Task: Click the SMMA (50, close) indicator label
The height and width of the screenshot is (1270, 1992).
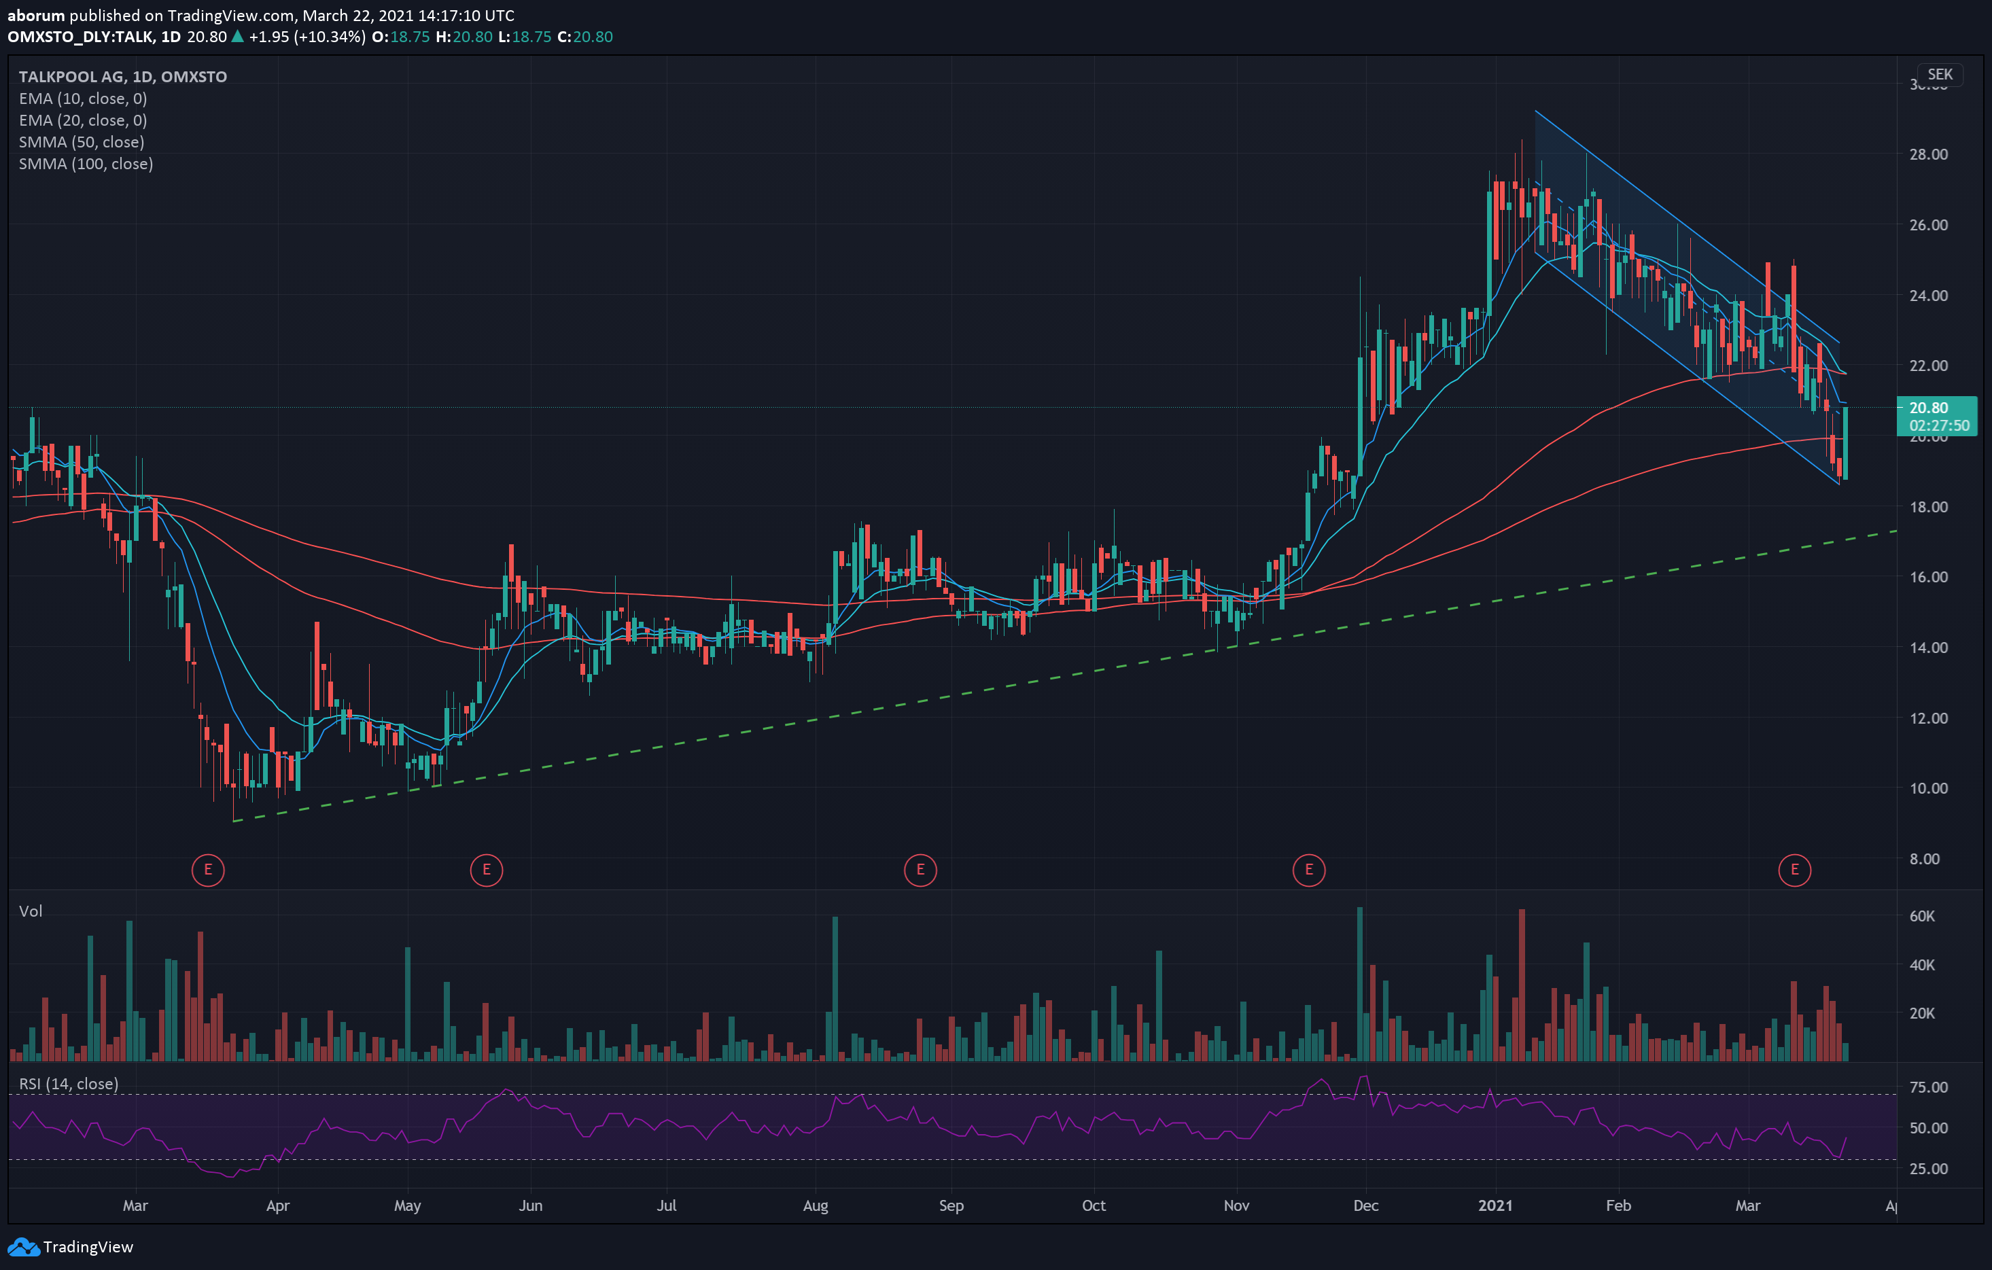Action: point(81,142)
